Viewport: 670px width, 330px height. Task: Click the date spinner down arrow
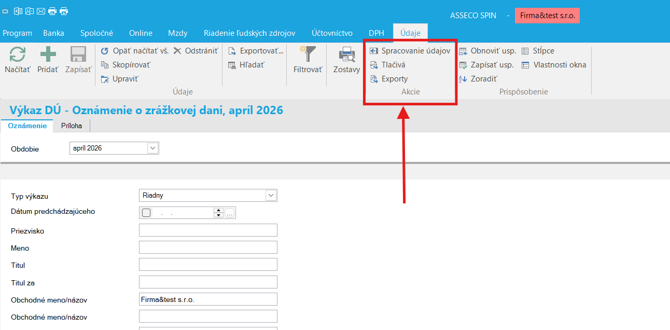(218, 215)
